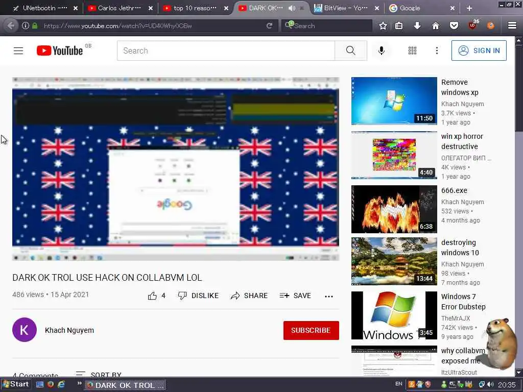This screenshot has height=392, width=523.
Task: Go to browser home page icon
Action: point(436,26)
